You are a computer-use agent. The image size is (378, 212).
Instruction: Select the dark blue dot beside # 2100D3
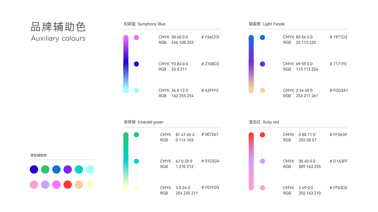(x=136, y=64)
